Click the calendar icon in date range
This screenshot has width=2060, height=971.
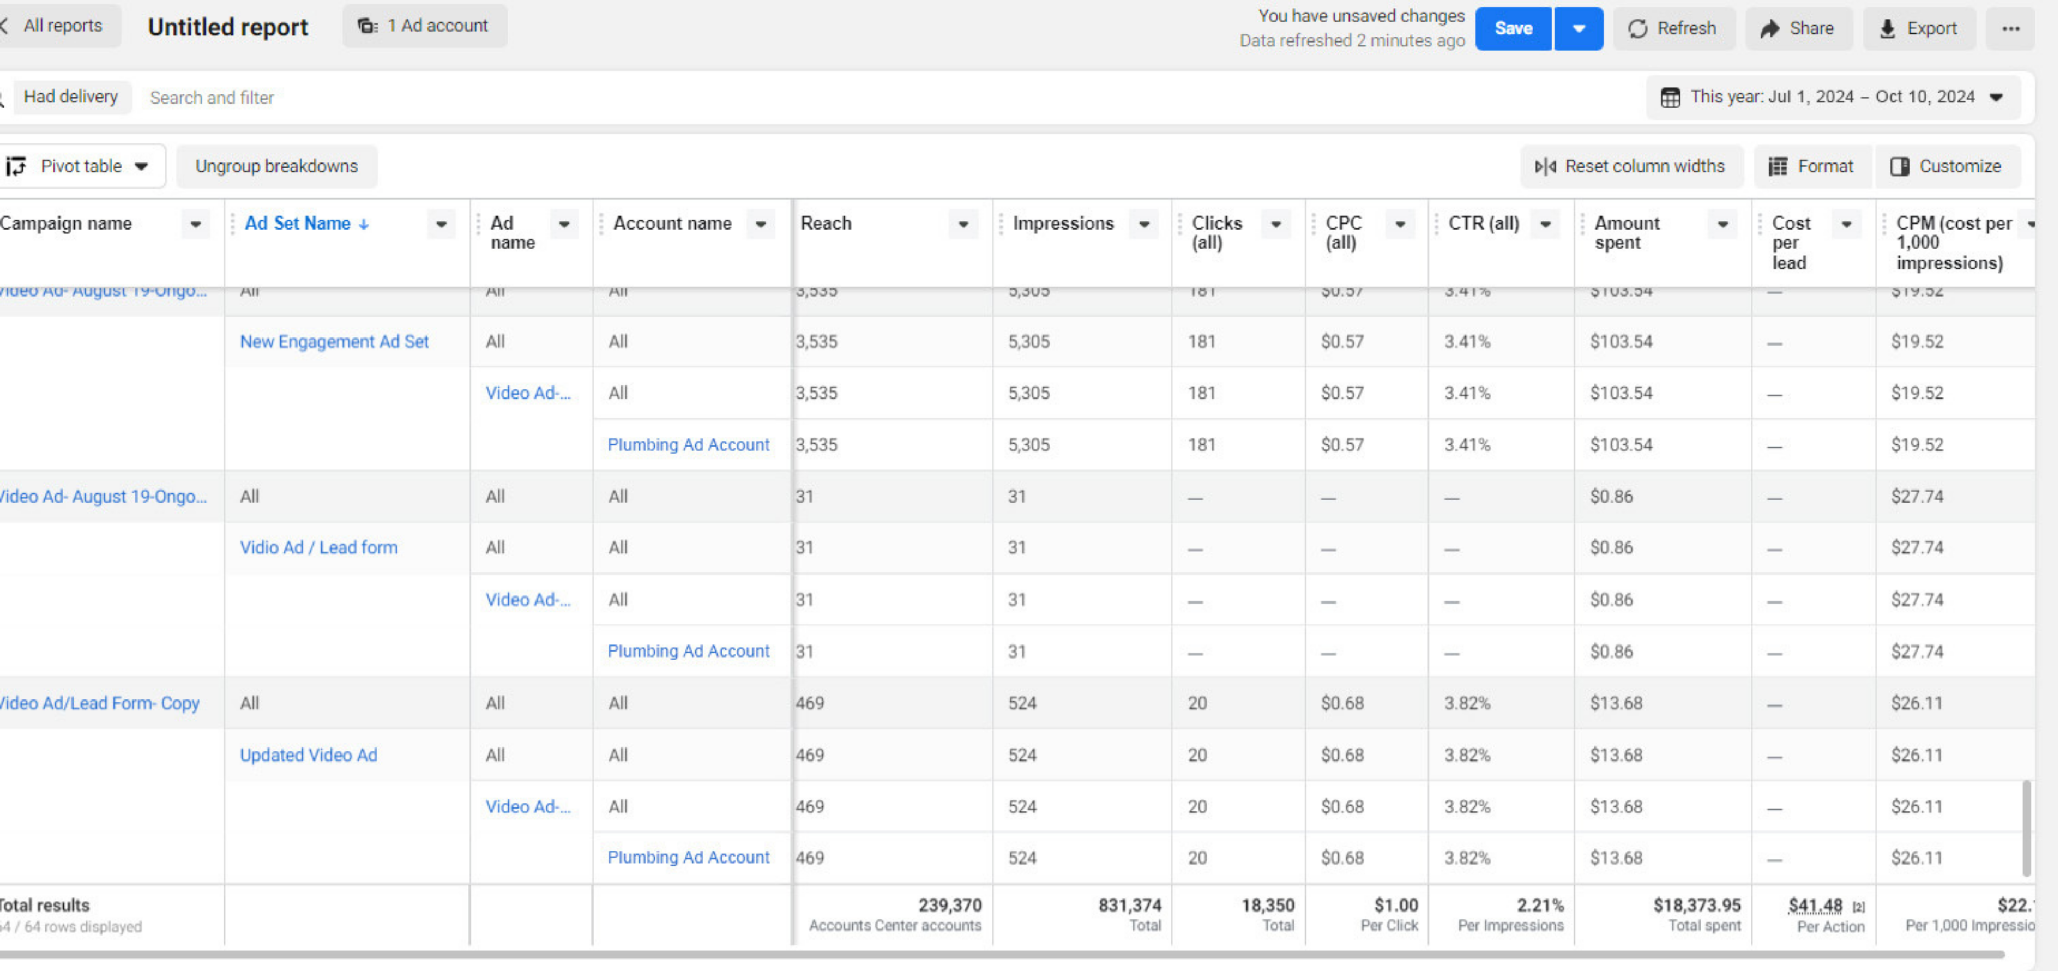1670,98
